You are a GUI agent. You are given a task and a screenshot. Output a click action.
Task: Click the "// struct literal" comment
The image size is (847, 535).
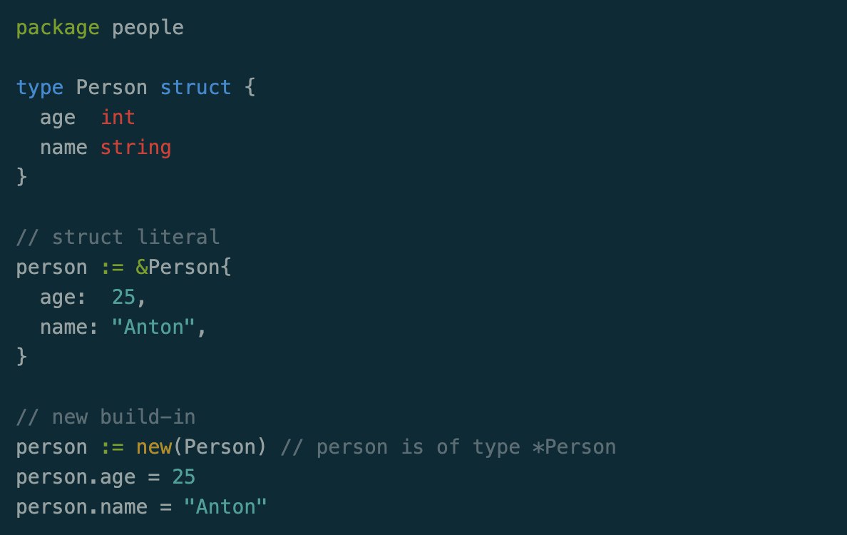coord(118,238)
